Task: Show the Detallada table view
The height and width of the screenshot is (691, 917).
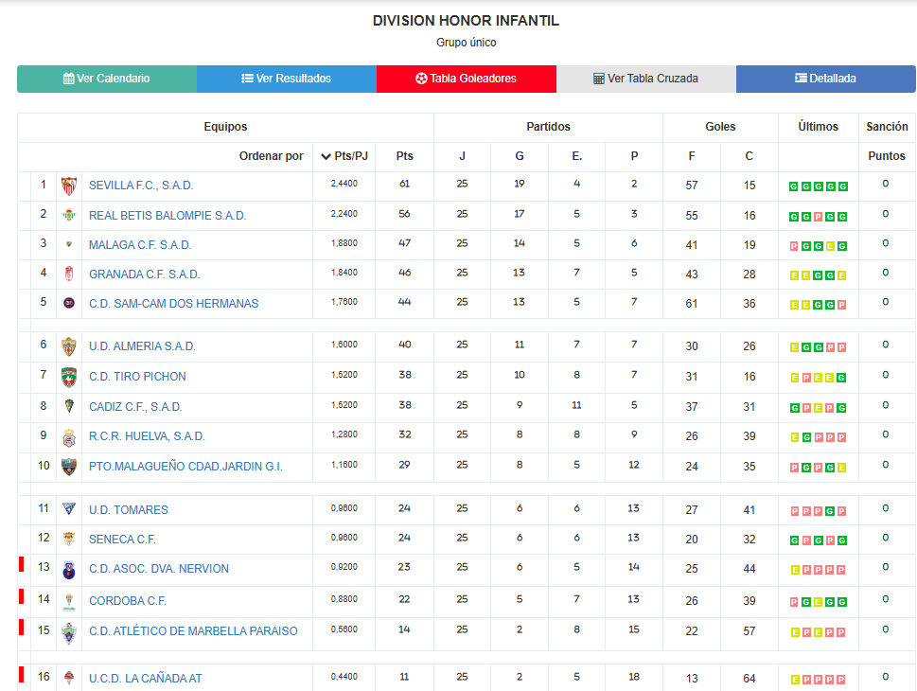Action: click(x=826, y=79)
